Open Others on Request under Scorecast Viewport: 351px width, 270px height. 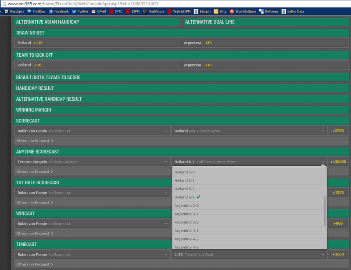click(35, 141)
